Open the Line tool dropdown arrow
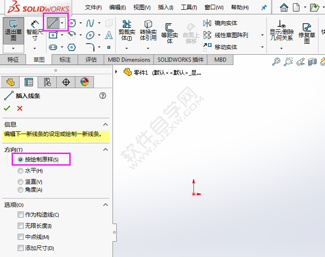This screenshot has height=257, width=325. point(62,23)
